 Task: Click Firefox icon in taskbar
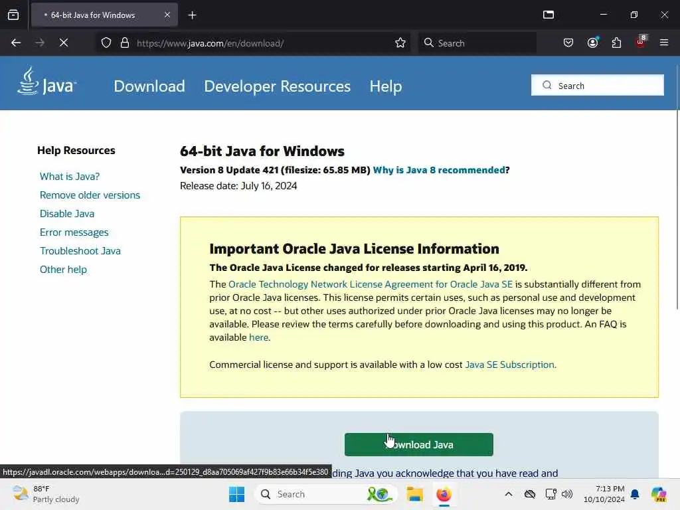click(444, 494)
